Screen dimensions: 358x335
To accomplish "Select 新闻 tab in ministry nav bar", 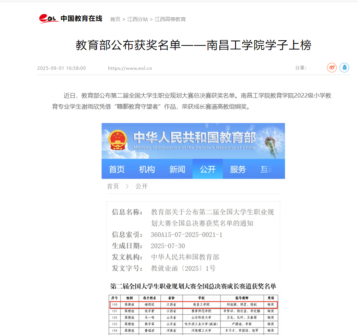I will pyautogui.click(x=177, y=169).
